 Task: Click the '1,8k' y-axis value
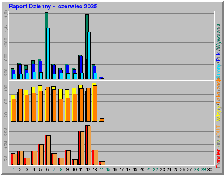(x=6, y=14)
